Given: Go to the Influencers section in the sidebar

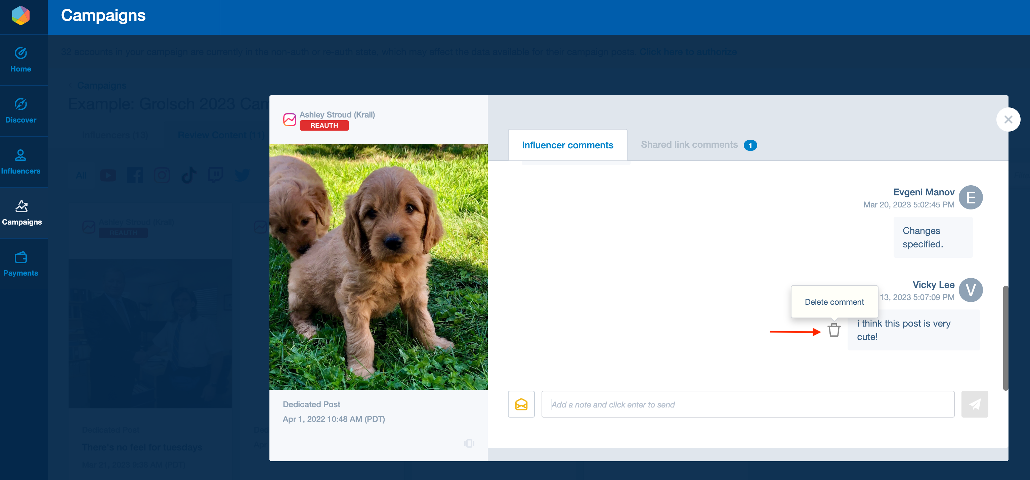Looking at the screenshot, I should pos(21,162).
